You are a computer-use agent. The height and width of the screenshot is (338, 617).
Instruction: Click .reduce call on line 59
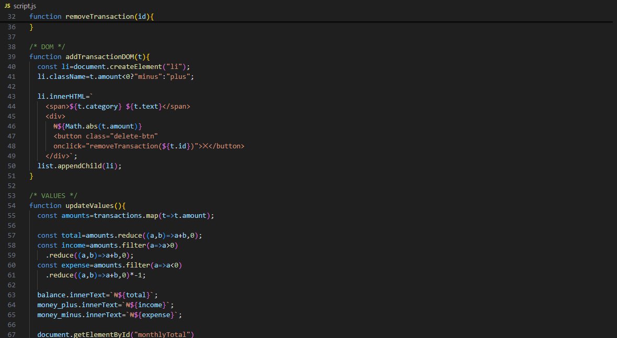(x=60, y=255)
